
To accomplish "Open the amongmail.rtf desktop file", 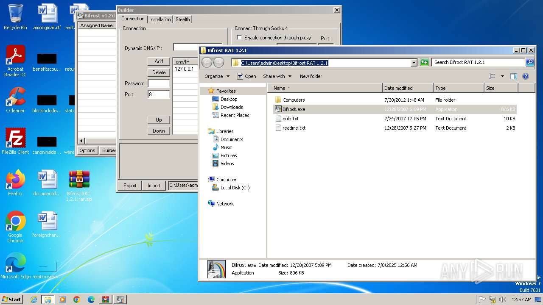I will [47, 17].
